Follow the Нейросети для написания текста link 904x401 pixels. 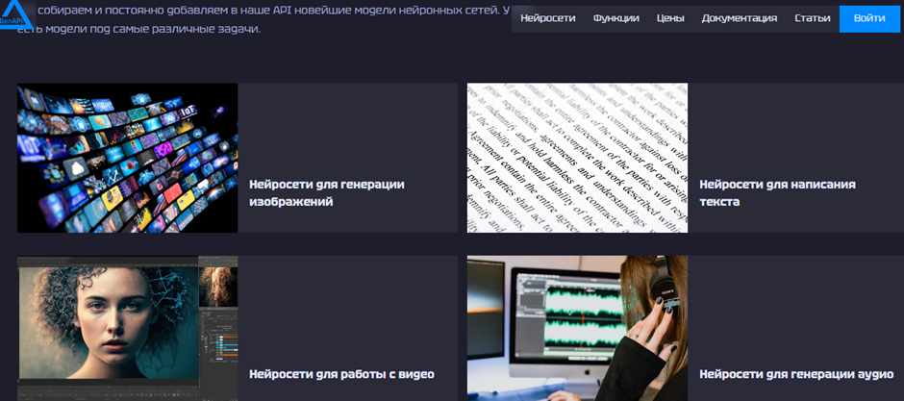777,193
